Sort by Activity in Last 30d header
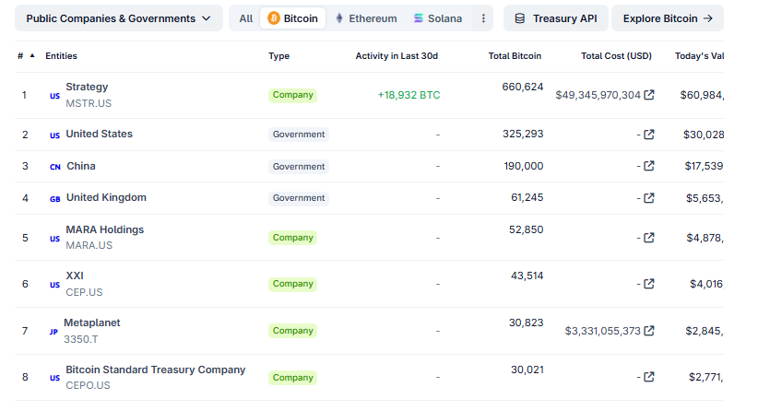 (397, 56)
